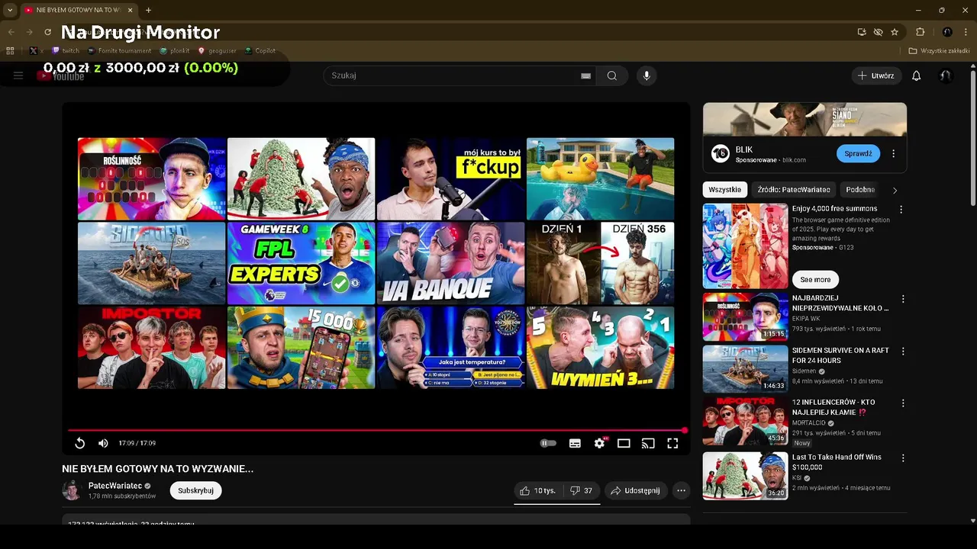
Task: Open Chrome extensions puzzle icon
Action: tap(920, 32)
